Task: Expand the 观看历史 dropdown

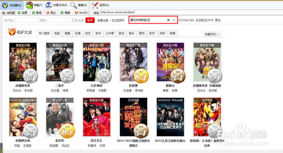Action: tap(212, 34)
